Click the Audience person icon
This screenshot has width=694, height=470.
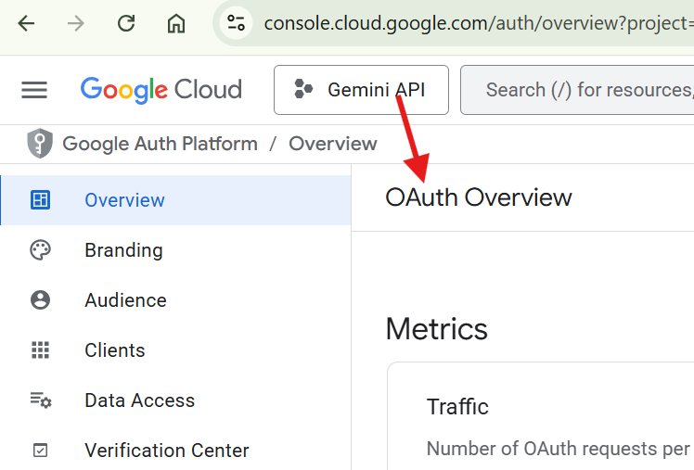coord(40,300)
